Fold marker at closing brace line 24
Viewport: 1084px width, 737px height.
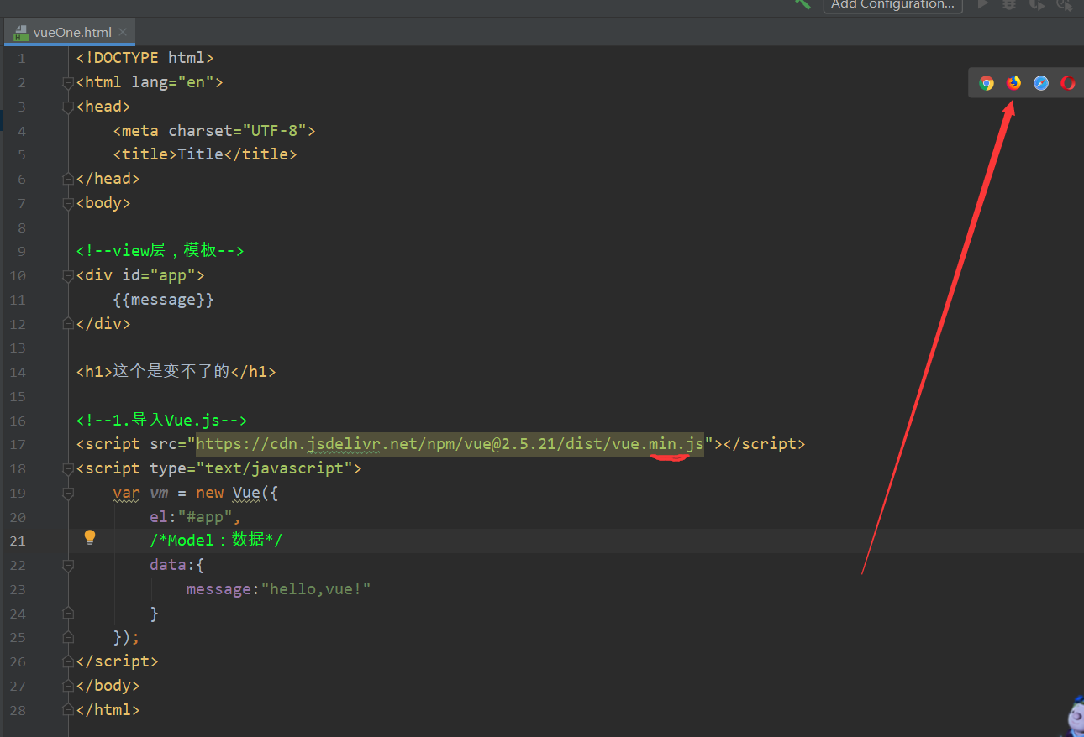coord(68,614)
